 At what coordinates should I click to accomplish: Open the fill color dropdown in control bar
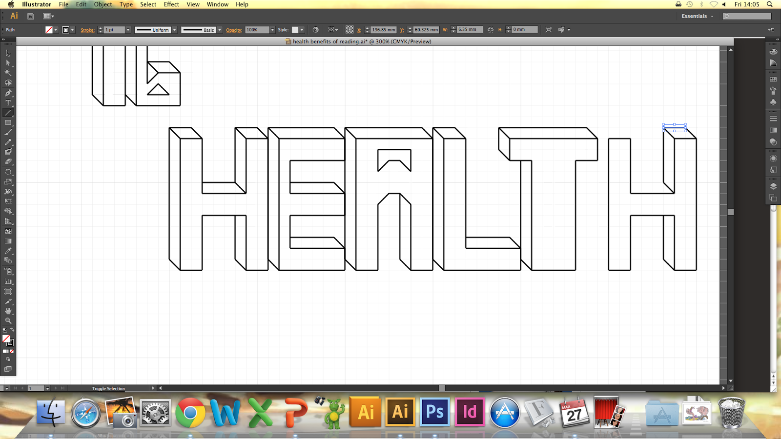coord(56,30)
